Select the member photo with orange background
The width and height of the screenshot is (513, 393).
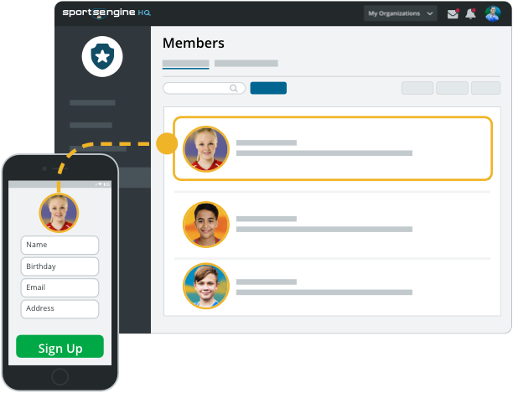(x=205, y=224)
